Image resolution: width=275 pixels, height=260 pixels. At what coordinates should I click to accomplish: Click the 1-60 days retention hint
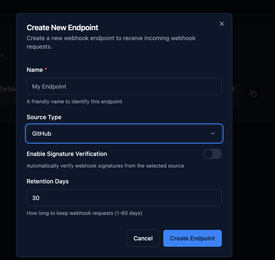[84, 213]
